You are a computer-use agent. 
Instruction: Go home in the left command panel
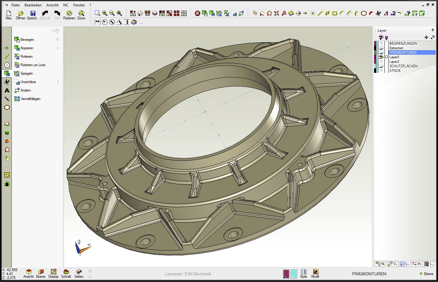click(x=57, y=31)
